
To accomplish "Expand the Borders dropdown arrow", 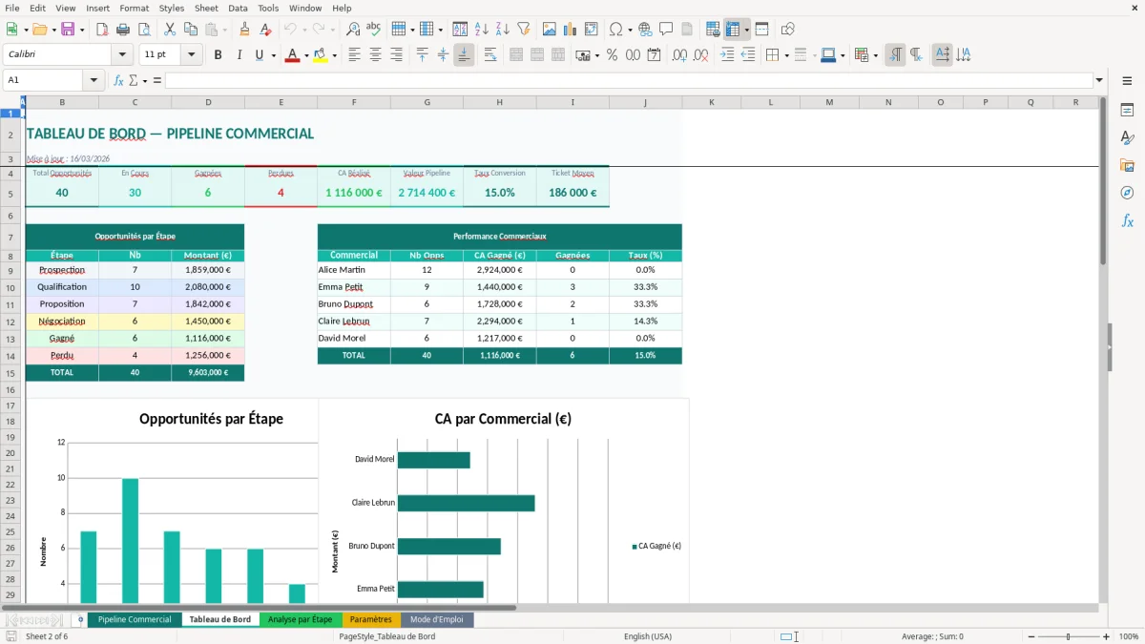I will pos(786,55).
